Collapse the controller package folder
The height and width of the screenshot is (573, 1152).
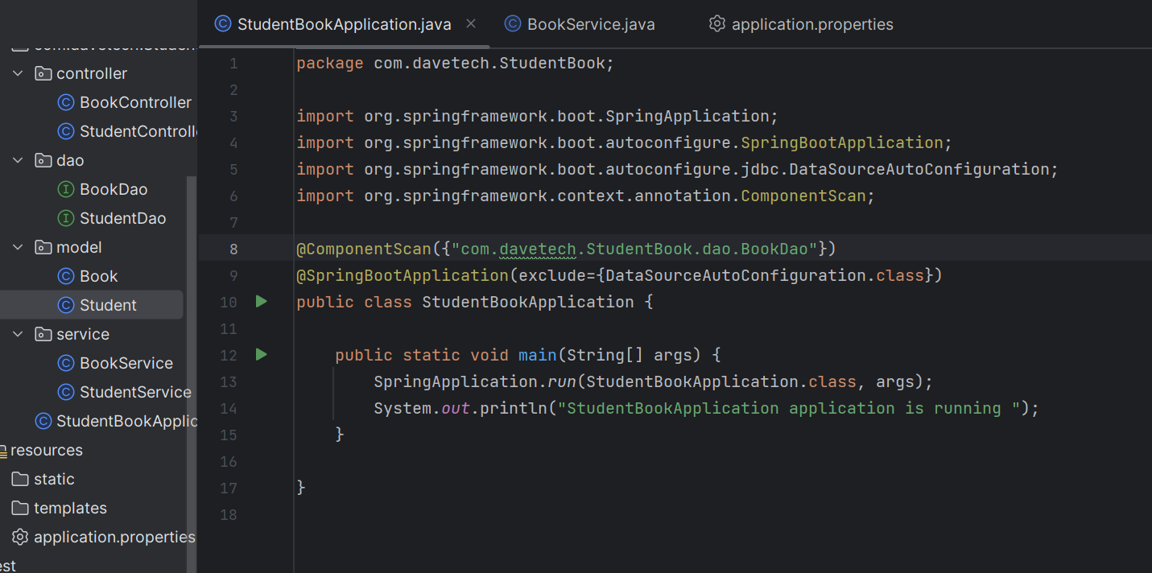(18, 73)
